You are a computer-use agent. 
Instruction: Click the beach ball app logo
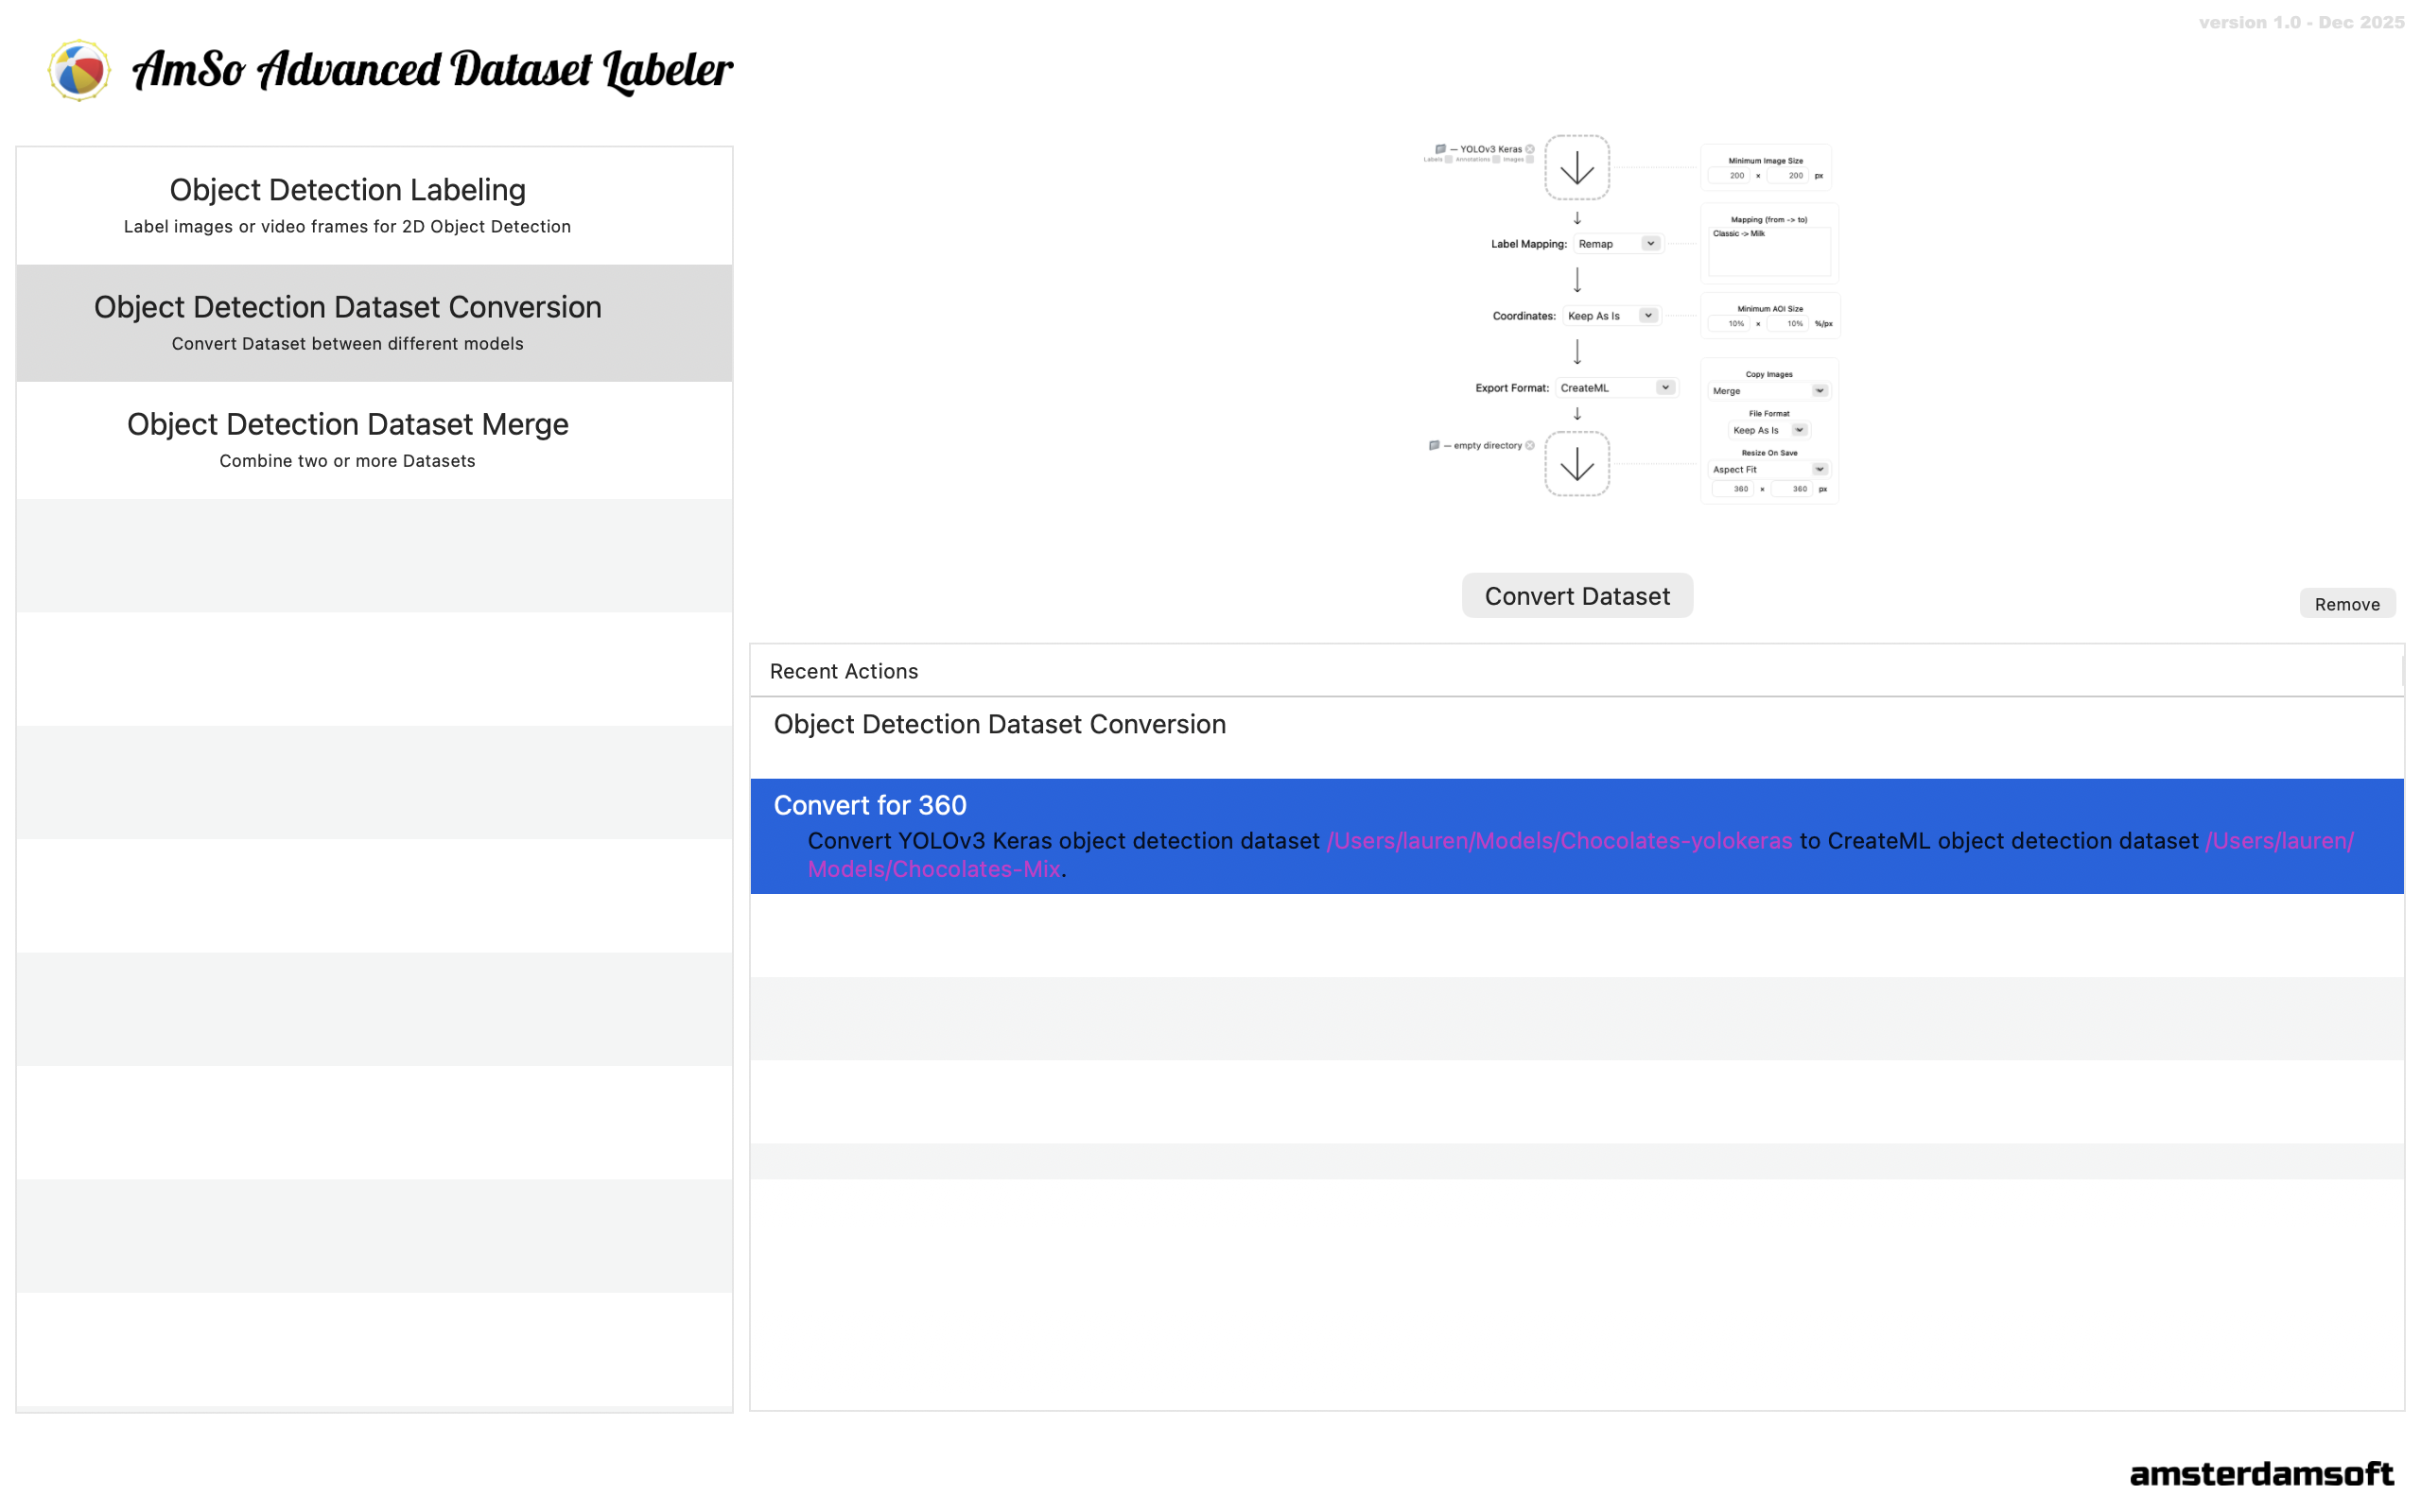(78, 70)
